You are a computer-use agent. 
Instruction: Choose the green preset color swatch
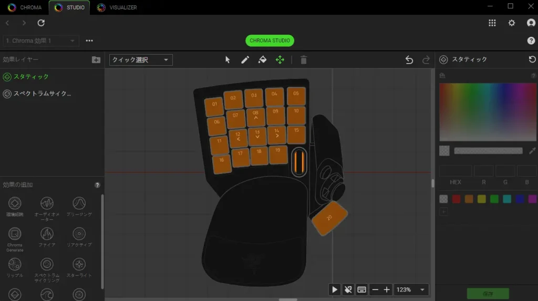[x=494, y=199]
